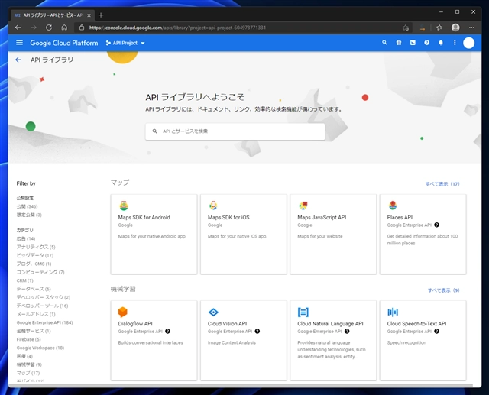489x395 pixels.
Task: Open the Cloud Natural Language API card
Action: (x=333, y=340)
